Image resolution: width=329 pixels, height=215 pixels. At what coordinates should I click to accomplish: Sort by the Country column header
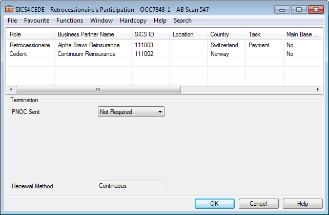226,34
